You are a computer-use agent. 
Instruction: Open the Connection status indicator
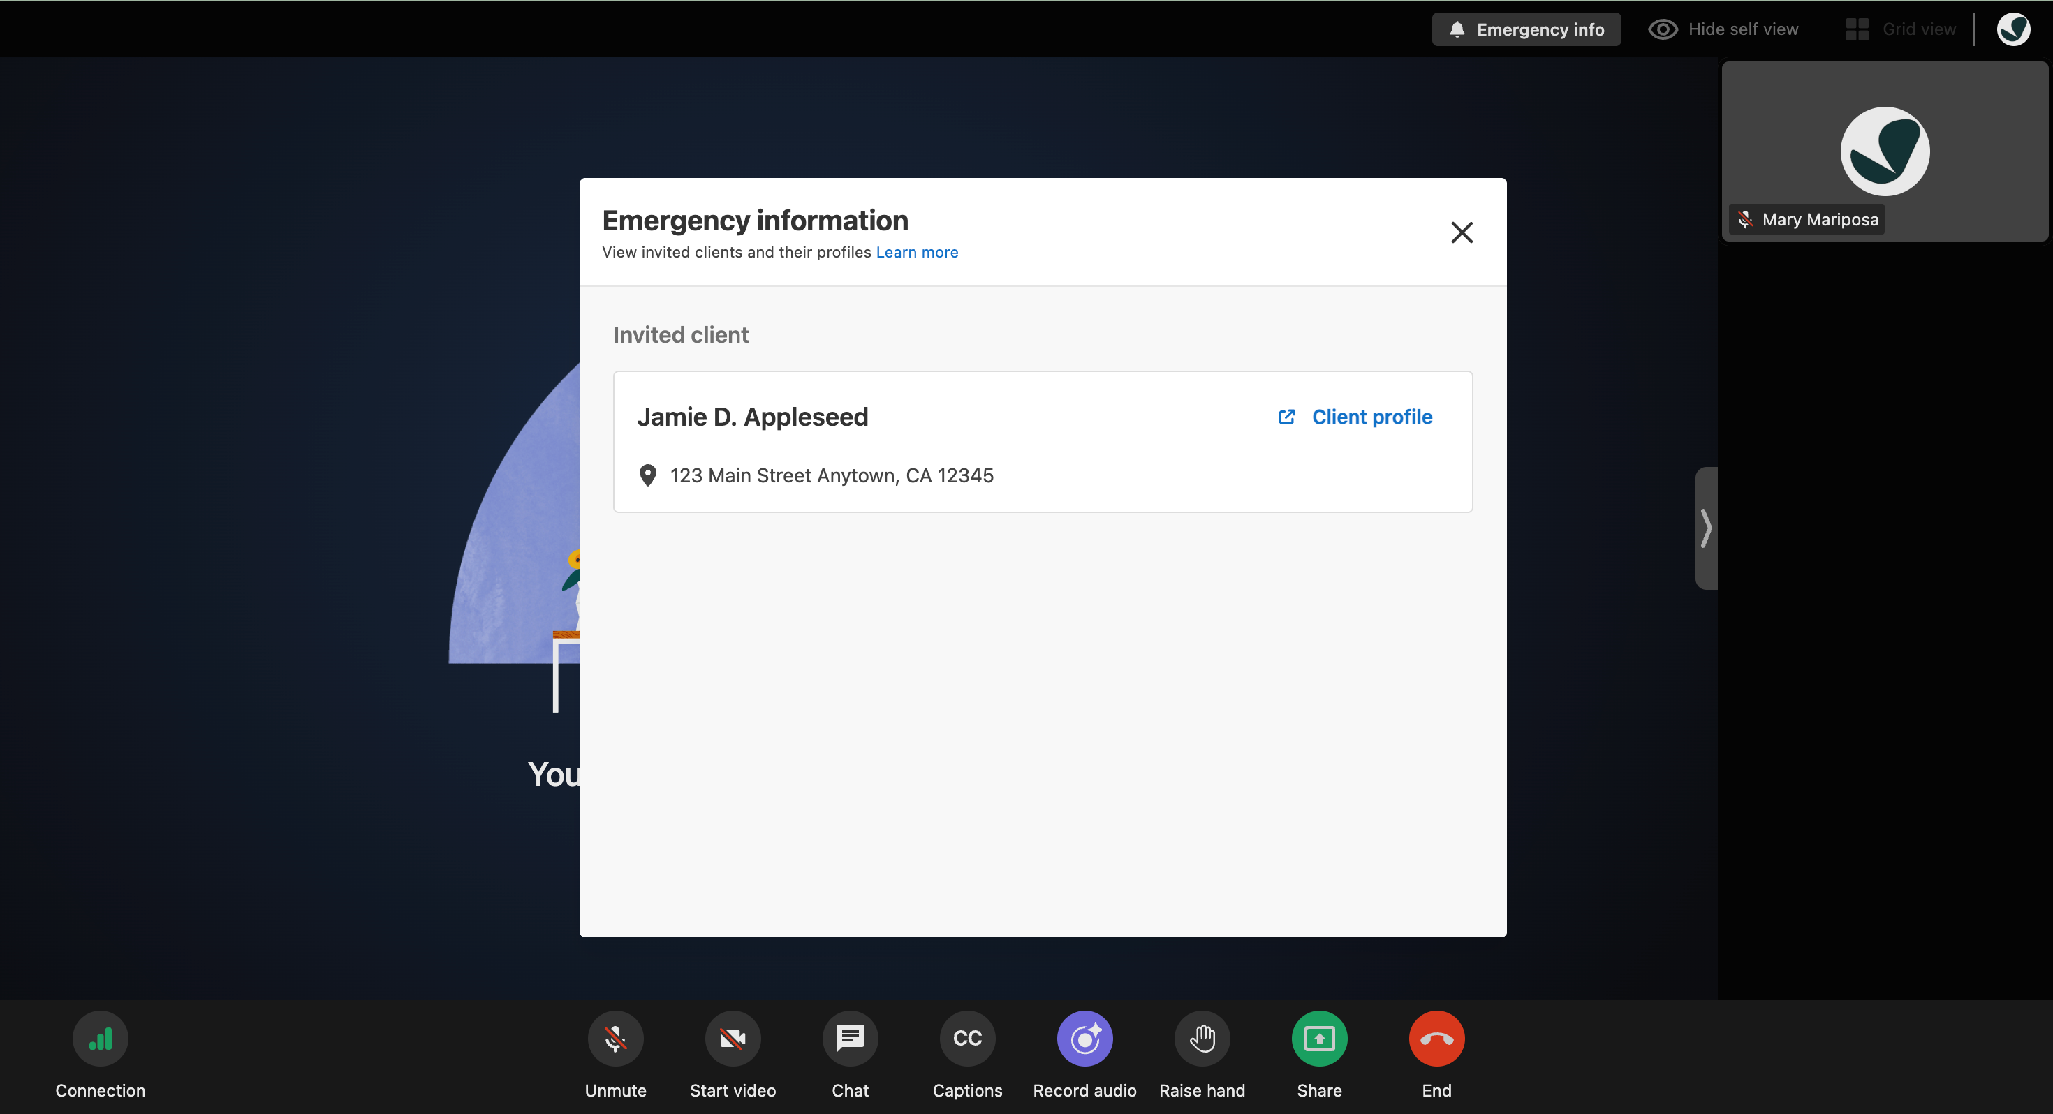click(101, 1039)
